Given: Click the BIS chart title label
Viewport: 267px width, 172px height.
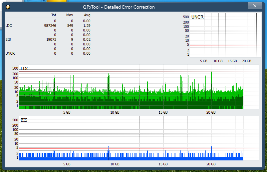Looking at the screenshot, I should (x=24, y=120).
